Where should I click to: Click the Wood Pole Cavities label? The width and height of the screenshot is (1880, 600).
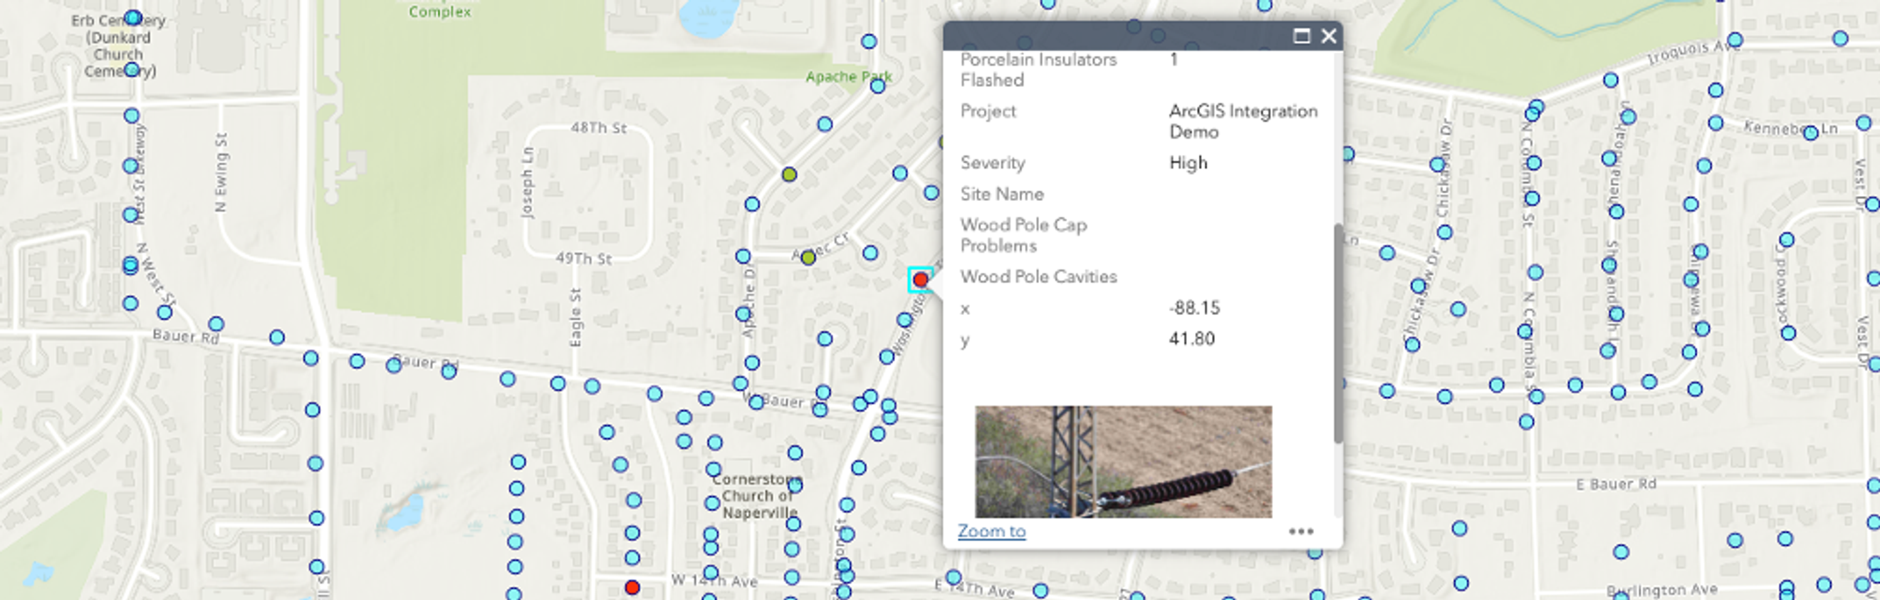coord(1038,276)
